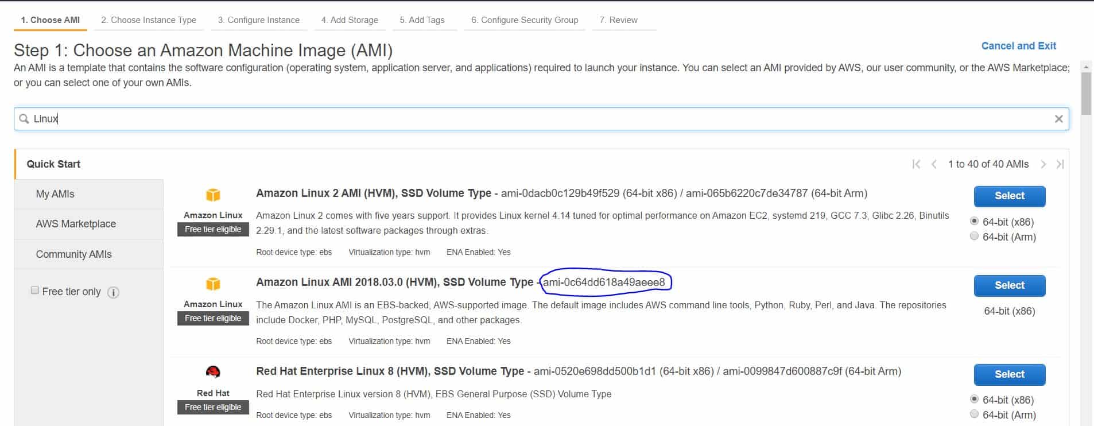Open the AWS Marketplace category
The height and width of the screenshot is (426, 1094).
(89, 224)
